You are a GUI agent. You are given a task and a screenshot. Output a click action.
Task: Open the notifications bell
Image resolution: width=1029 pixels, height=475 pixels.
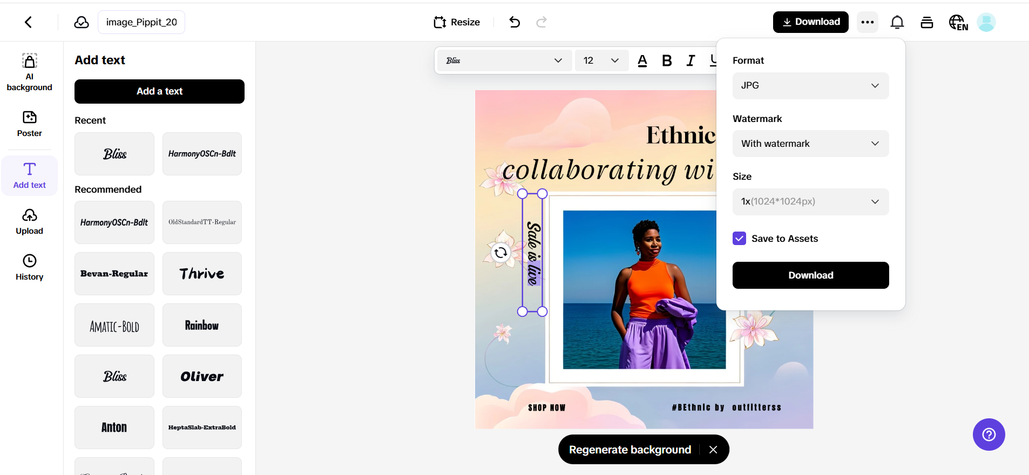(x=897, y=22)
